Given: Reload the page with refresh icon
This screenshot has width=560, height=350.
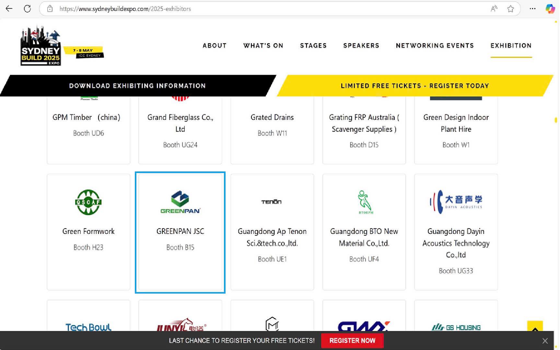Looking at the screenshot, I should point(28,9).
